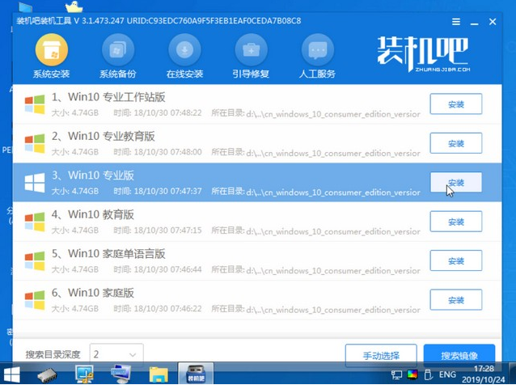516x385 pixels.
Task: Select the '5、Win10 家庭单语言版' title
Action: [108, 254]
